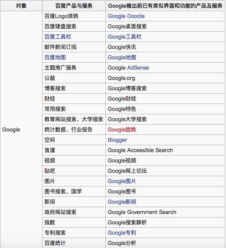Select the 专利搜索 cell
The image size is (226, 248).
pyautogui.click(x=74, y=233)
